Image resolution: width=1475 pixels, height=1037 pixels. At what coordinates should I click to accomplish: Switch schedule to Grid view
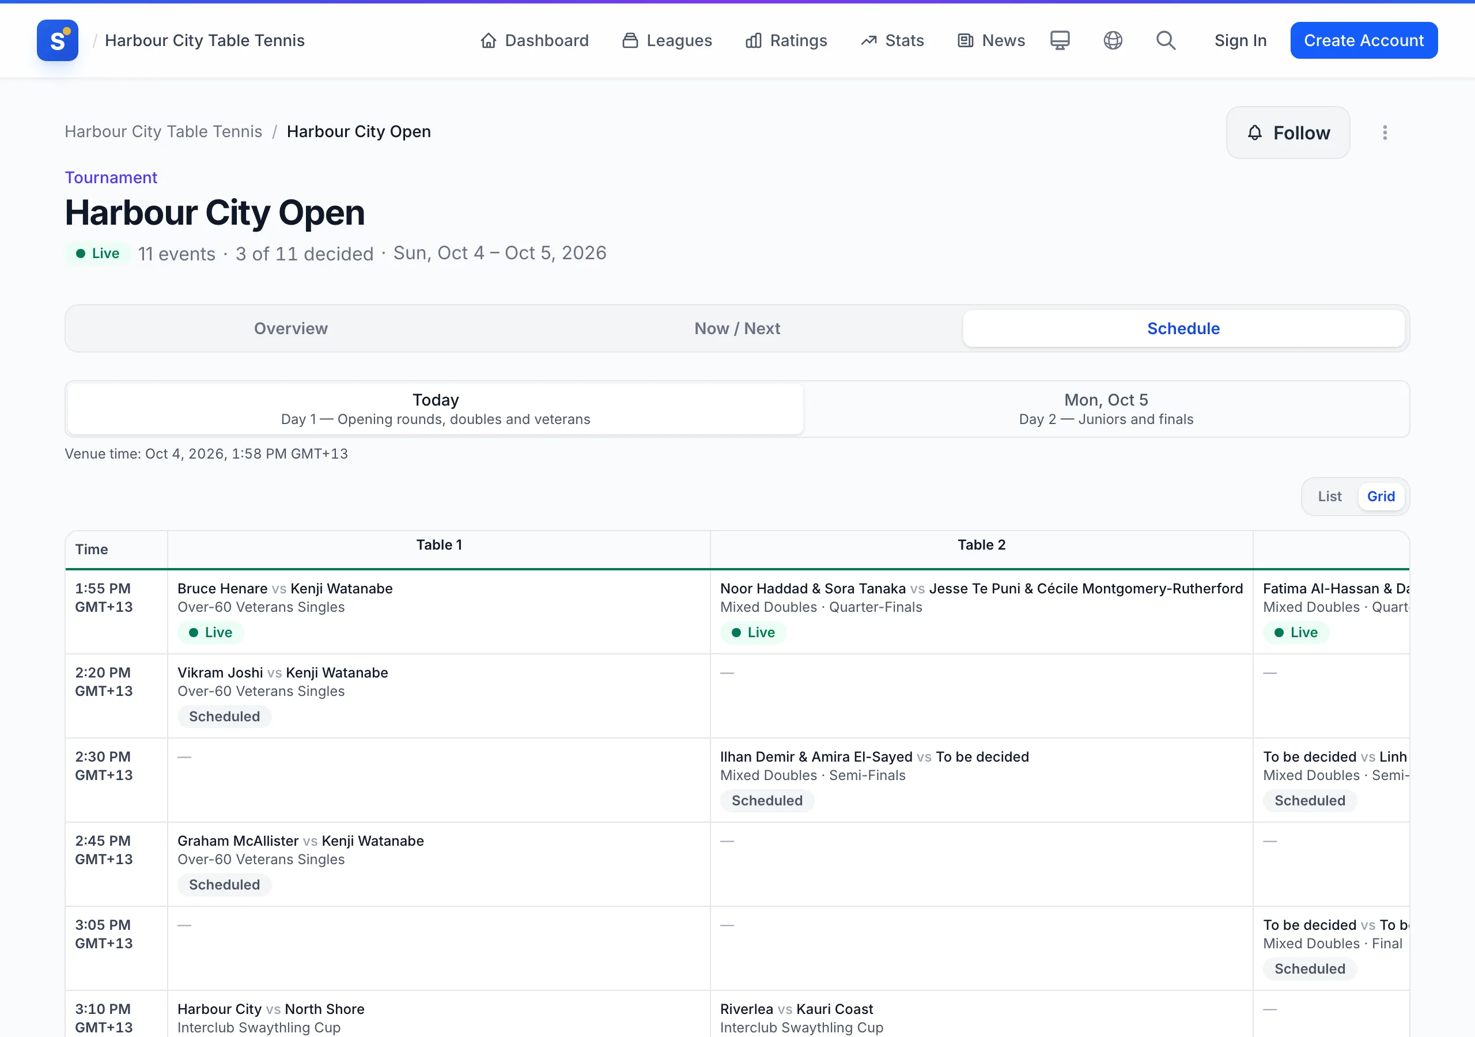click(1381, 497)
